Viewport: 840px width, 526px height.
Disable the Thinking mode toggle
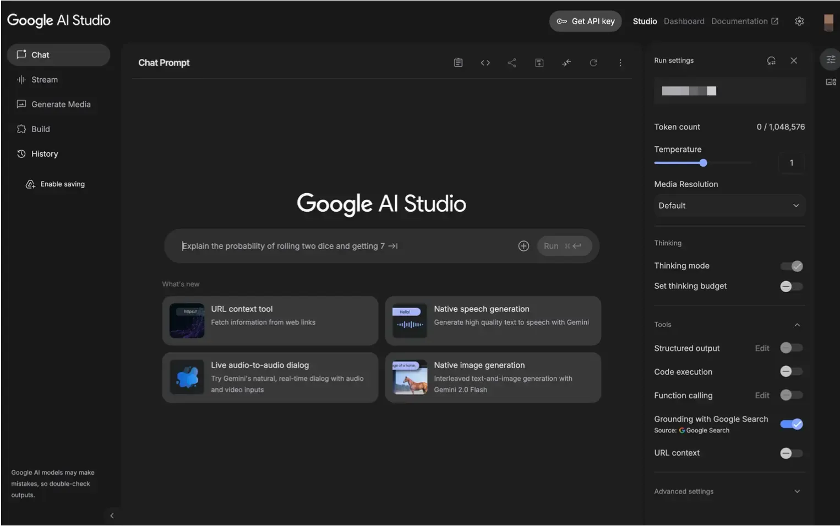pyautogui.click(x=792, y=266)
